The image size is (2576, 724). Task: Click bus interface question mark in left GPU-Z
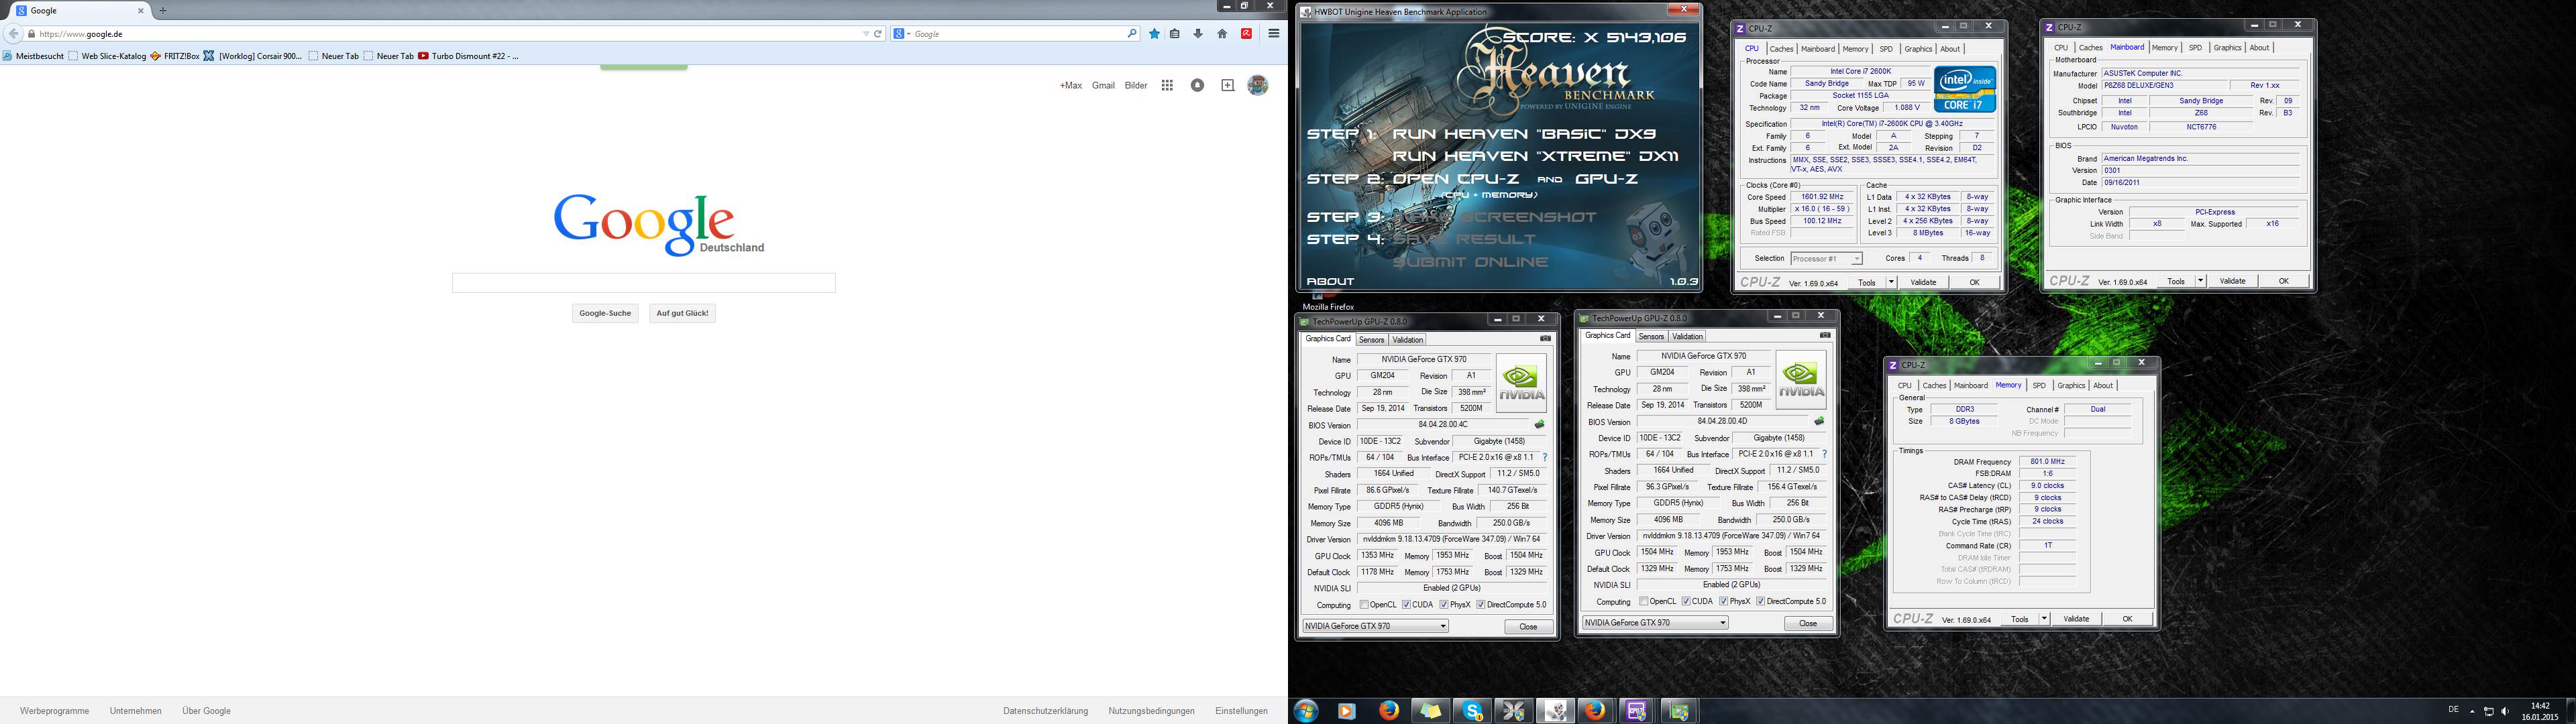pos(1545,458)
